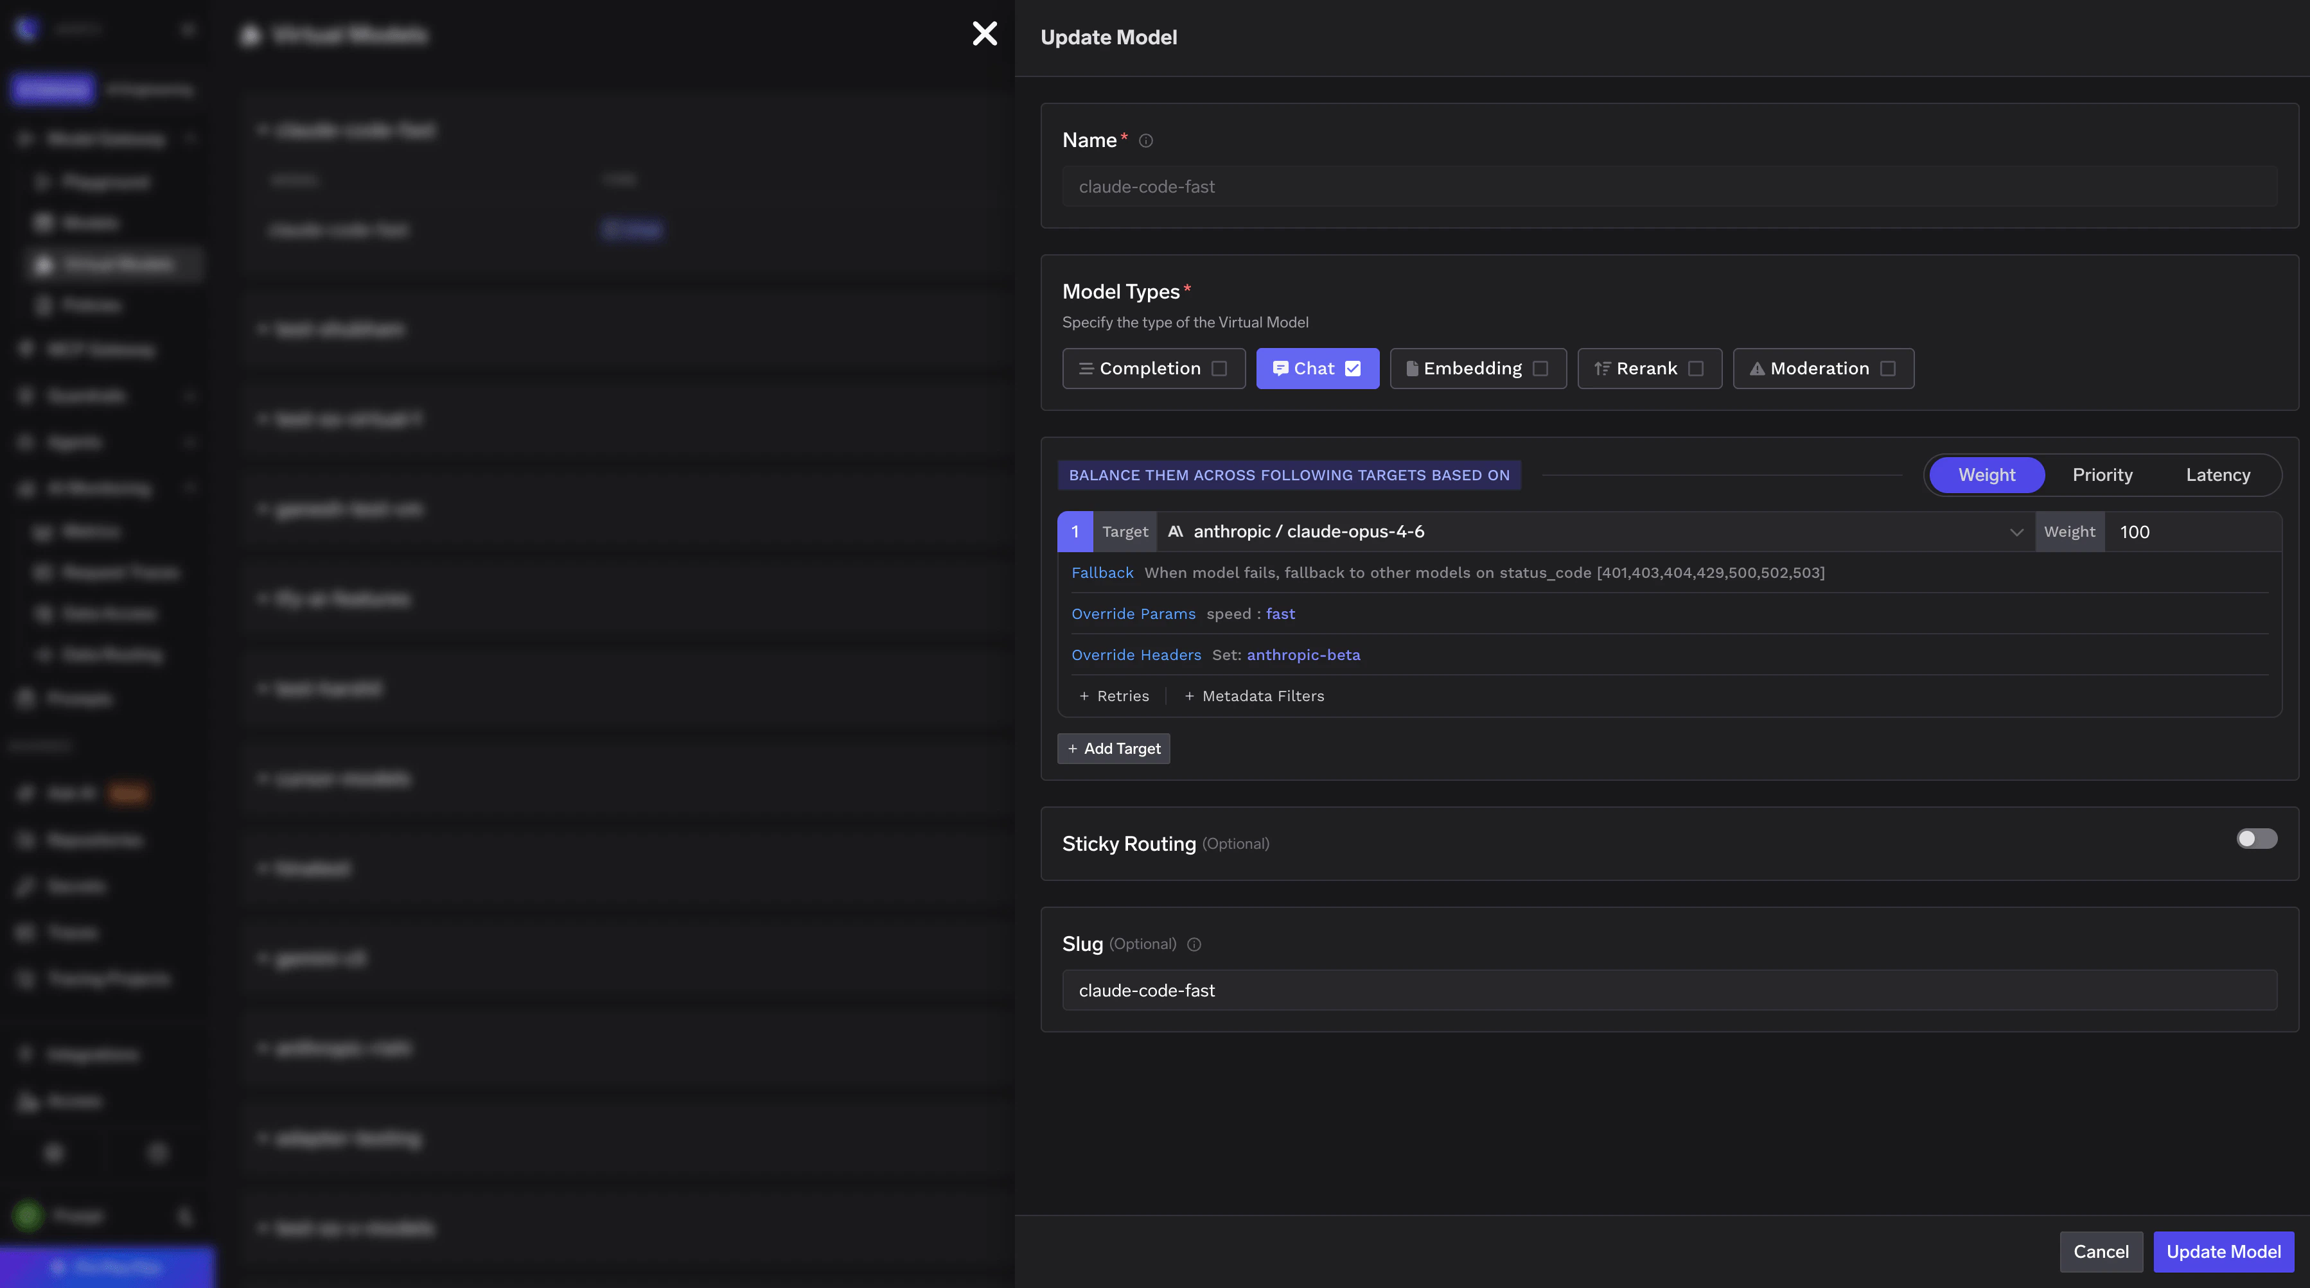The width and height of the screenshot is (2310, 1288).
Task: Switch to the Latency balancing tab
Action: point(2217,475)
